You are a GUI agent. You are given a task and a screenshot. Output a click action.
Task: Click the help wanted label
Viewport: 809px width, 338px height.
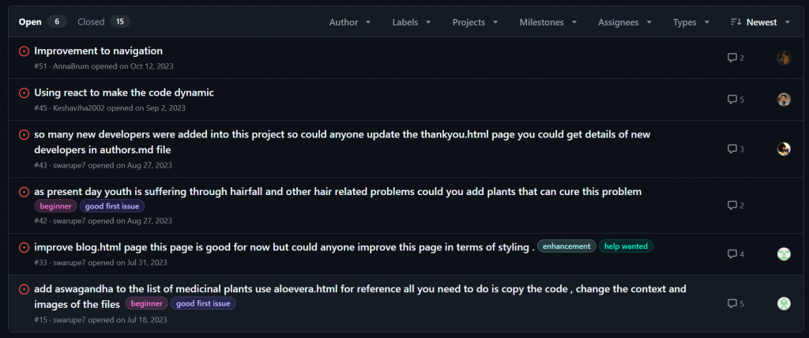[626, 246]
